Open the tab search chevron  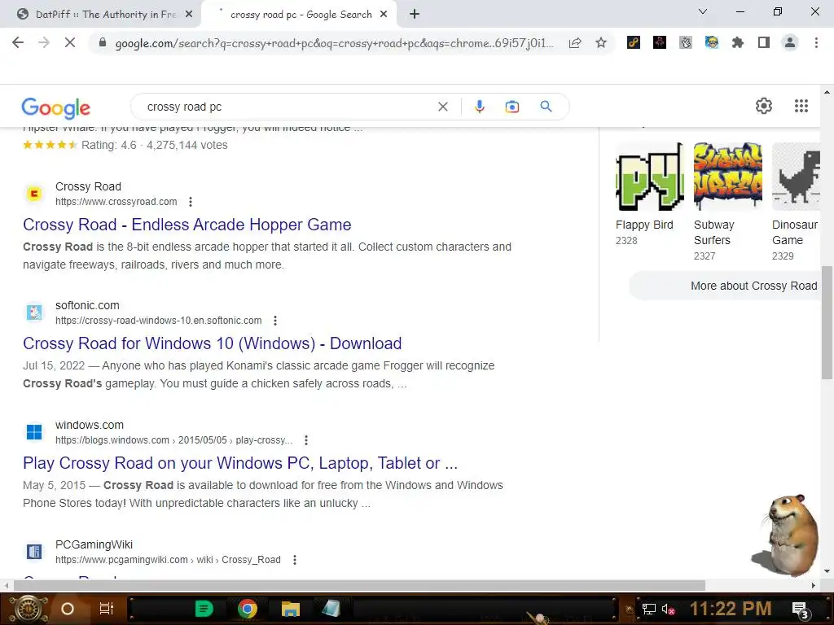click(x=703, y=11)
